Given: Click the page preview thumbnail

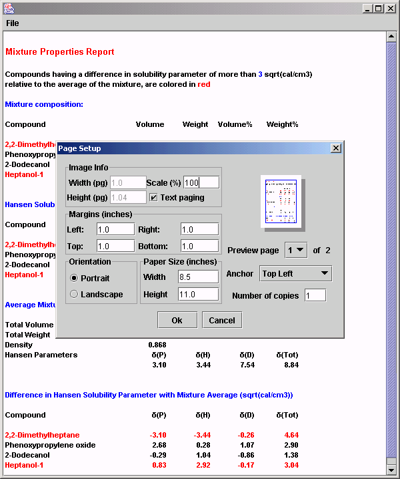Looking at the screenshot, I should point(279,200).
